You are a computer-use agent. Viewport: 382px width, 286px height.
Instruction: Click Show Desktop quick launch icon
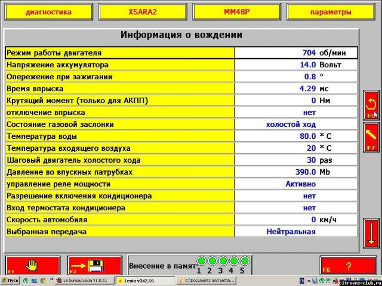[x=35, y=281]
